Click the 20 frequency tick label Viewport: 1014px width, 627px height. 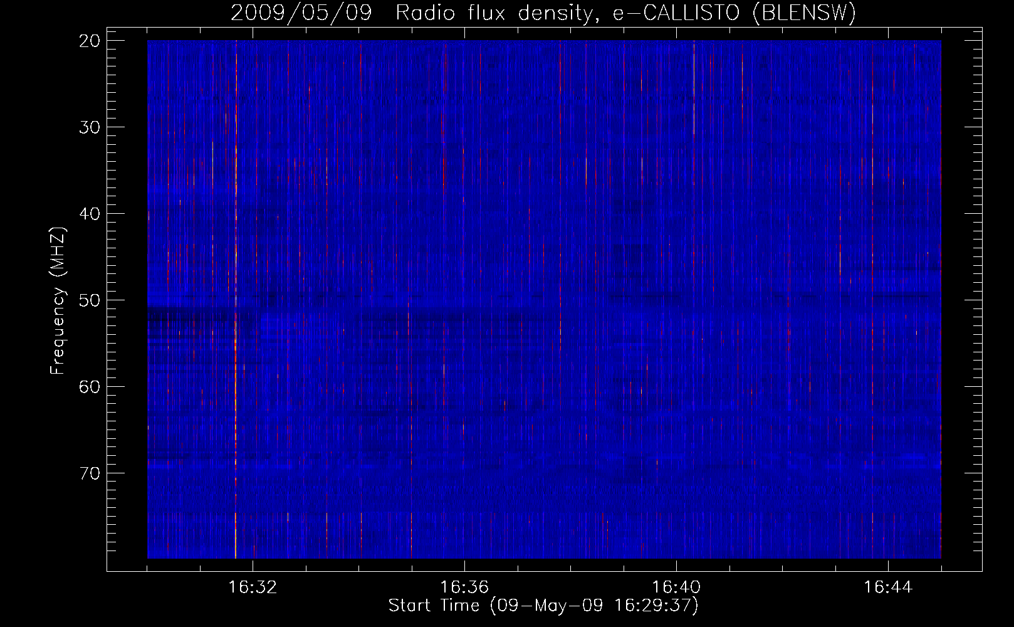pos(90,41)
